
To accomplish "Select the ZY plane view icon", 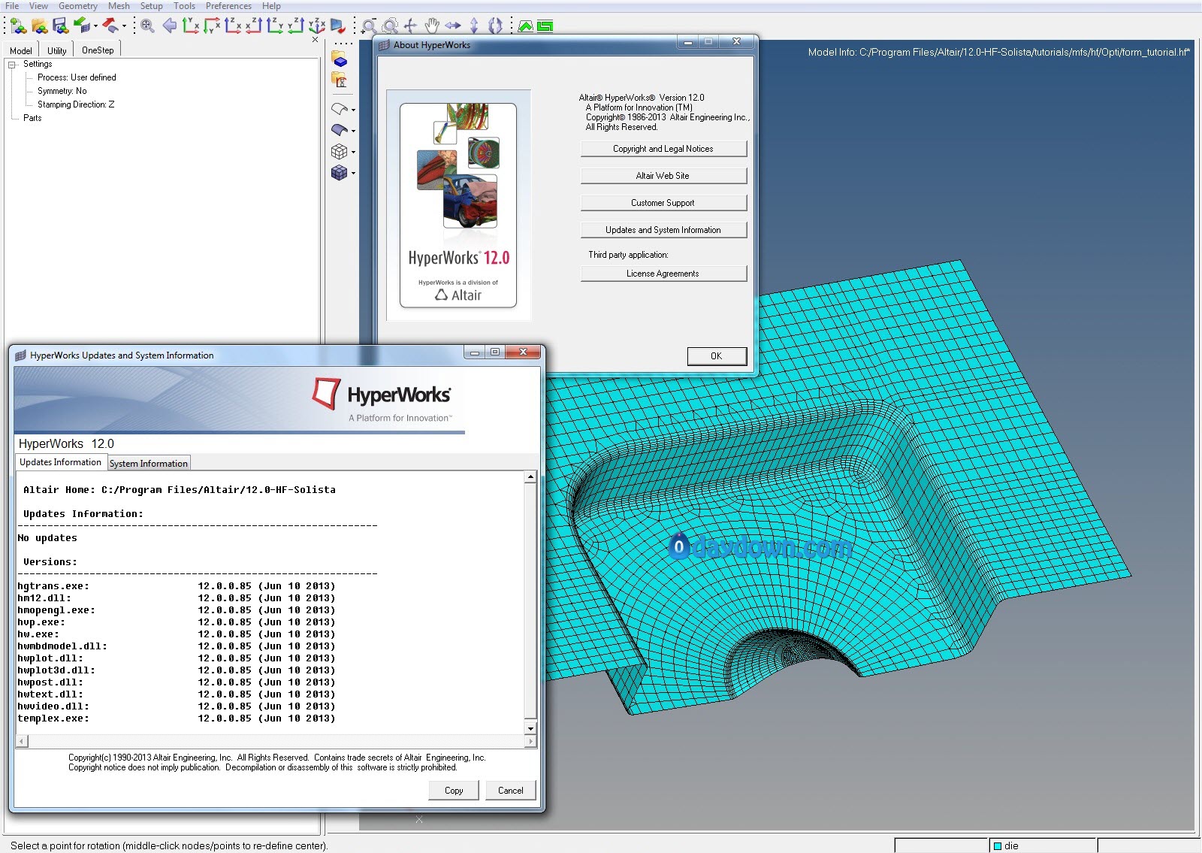I will coord(296,26).
